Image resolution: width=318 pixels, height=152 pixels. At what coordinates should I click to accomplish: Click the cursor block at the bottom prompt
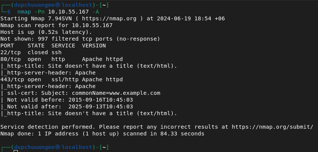pyautogui.click(x=16, y=151)
